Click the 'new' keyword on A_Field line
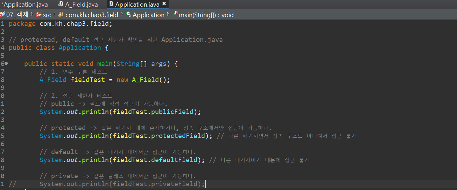Image resolution: width=457 pixels, height=190 pixels. 122,79
